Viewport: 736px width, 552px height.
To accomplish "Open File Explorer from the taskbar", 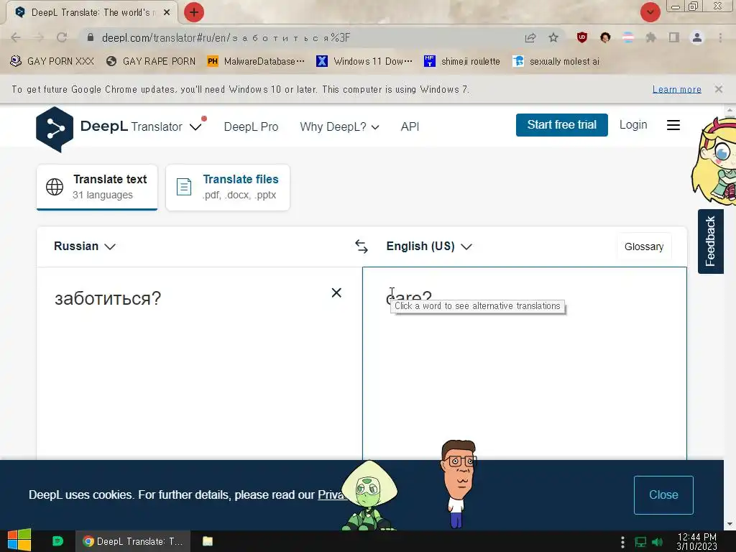I will click(x=208, y=541).
